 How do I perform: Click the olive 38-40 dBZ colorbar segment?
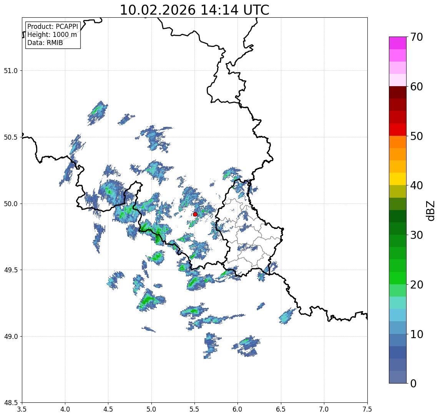pos(398,191)
